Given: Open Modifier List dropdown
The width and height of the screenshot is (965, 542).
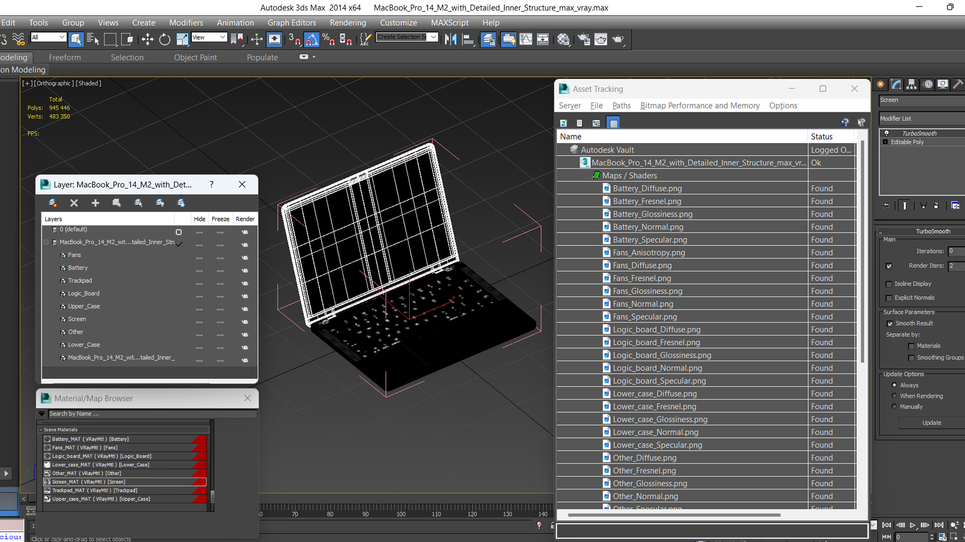Looking at the screenshot, I should 922,118.
